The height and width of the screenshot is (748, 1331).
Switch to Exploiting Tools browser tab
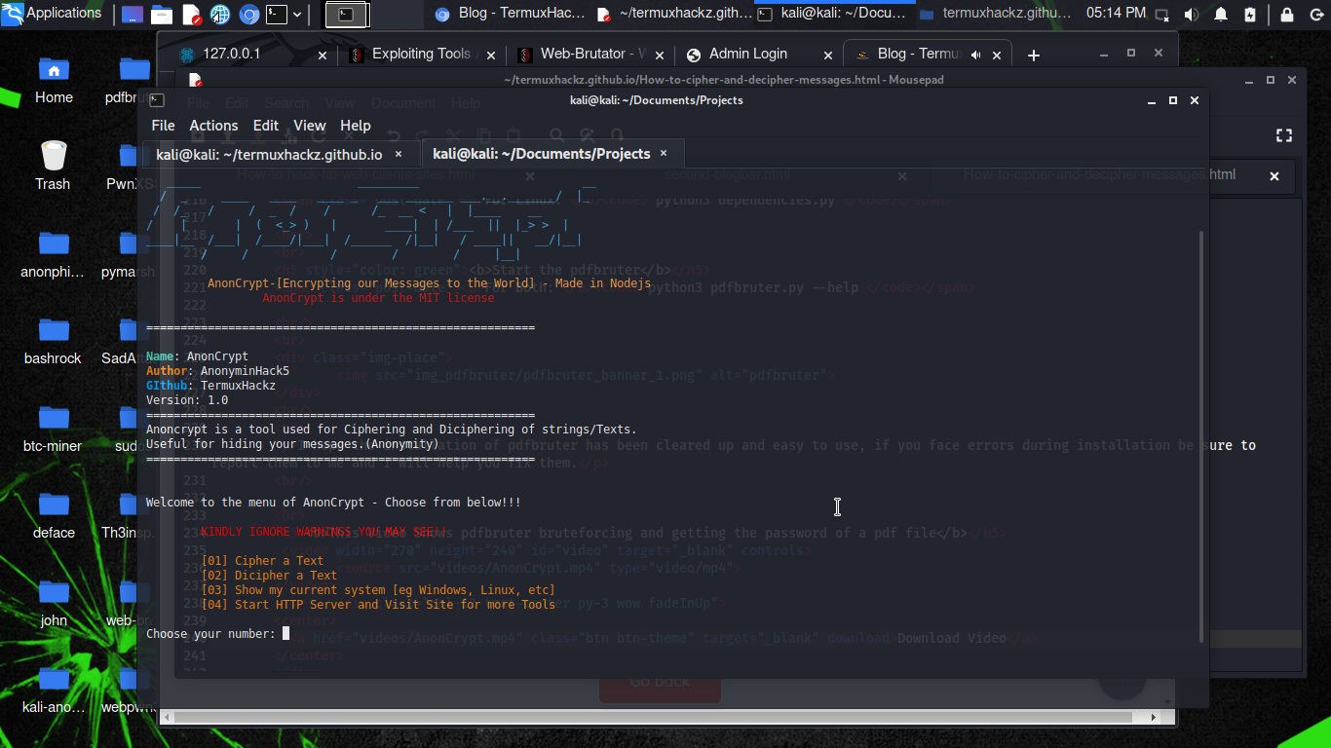click(422, 55)
